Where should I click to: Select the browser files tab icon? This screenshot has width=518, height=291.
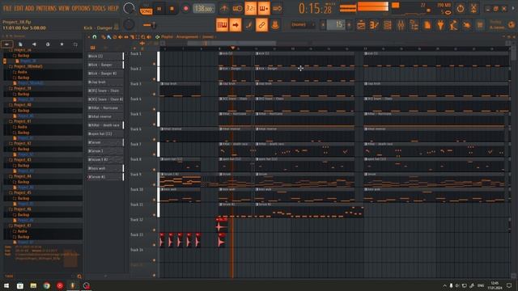click(20, 44)
